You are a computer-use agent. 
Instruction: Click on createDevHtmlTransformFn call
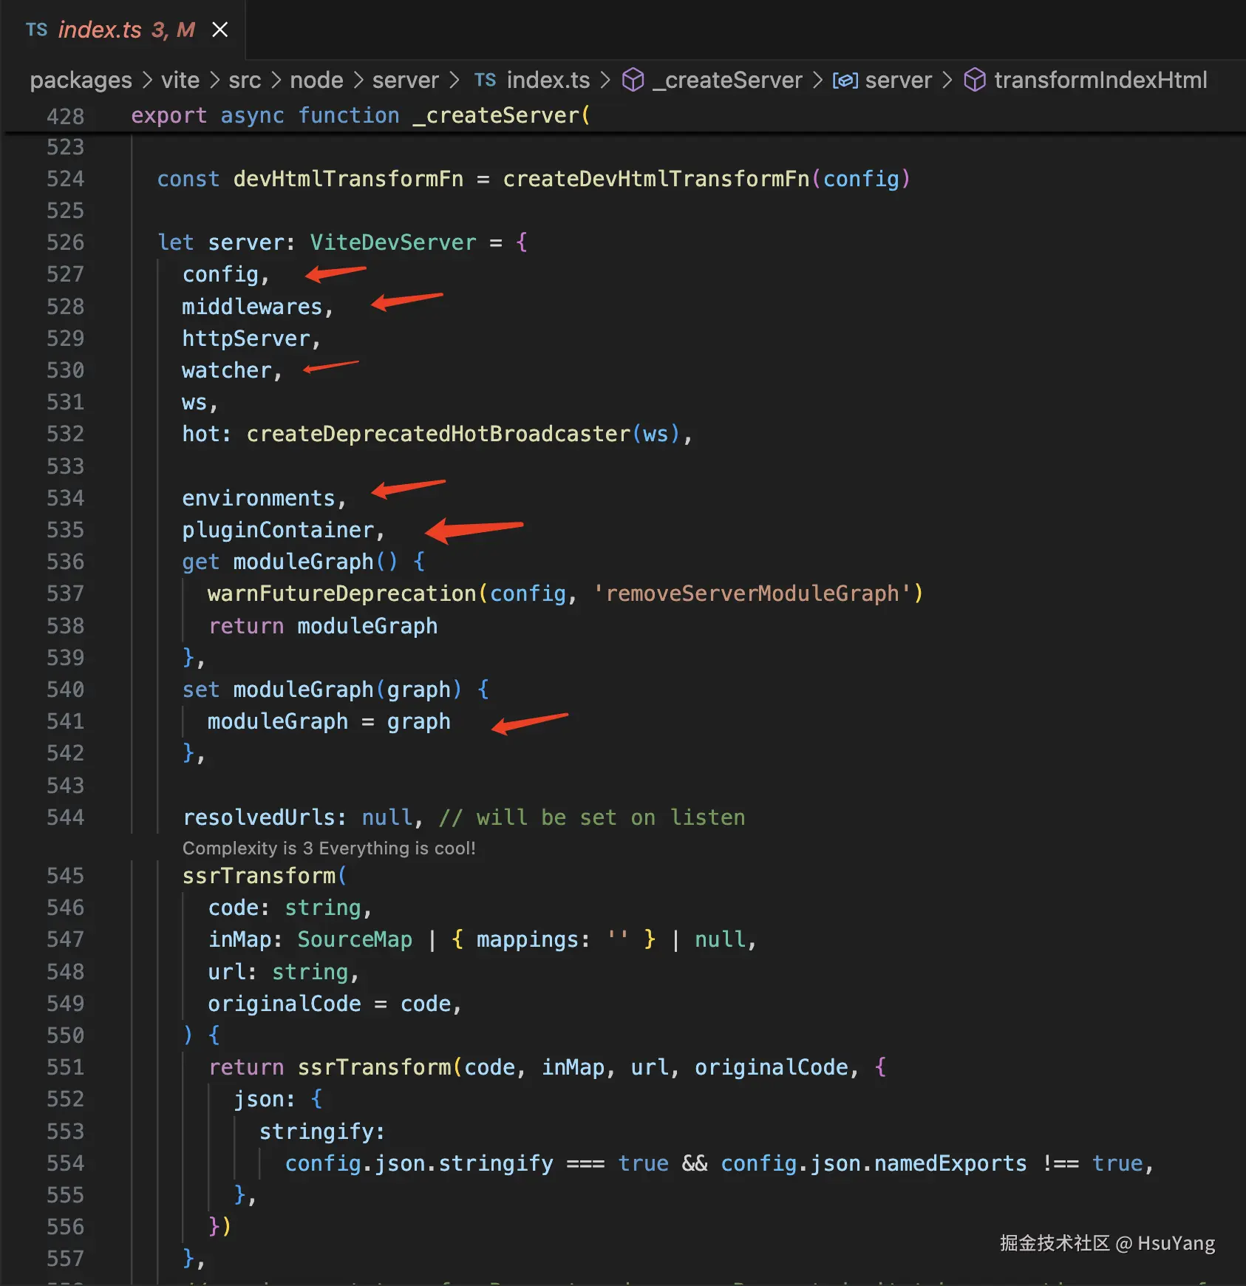click(656, 179)
